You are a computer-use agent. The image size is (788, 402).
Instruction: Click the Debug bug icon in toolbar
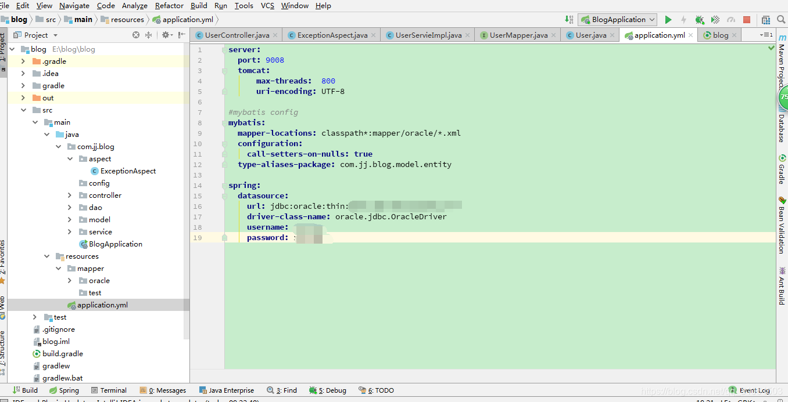(x=700, y=20)
